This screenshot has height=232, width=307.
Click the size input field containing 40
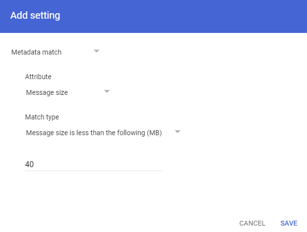[x=93, y=164]
